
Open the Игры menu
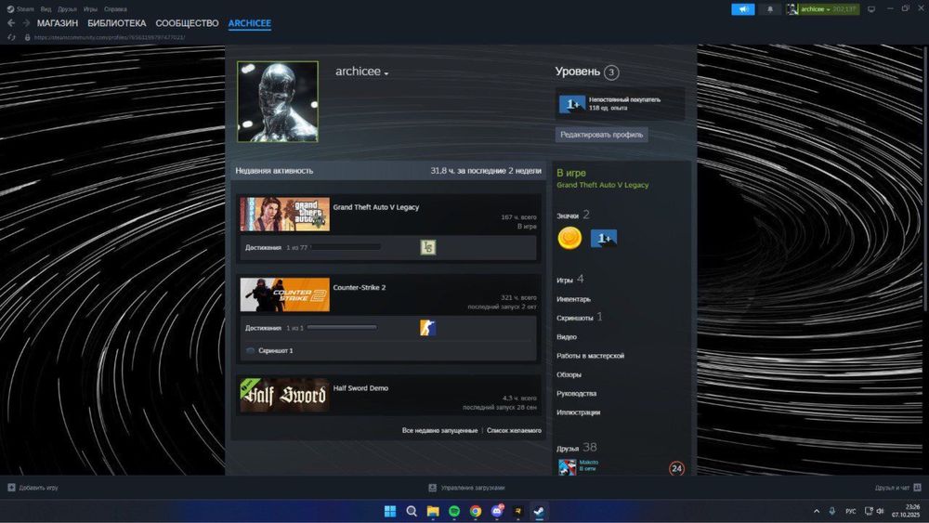90,9
